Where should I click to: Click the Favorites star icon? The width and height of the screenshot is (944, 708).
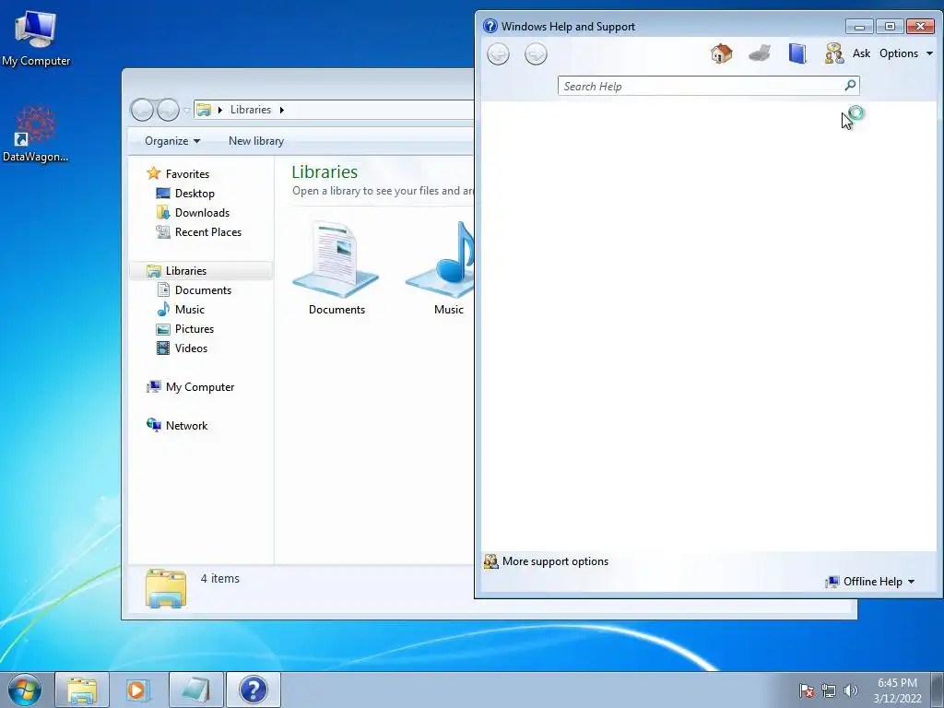tap(154, 173)
